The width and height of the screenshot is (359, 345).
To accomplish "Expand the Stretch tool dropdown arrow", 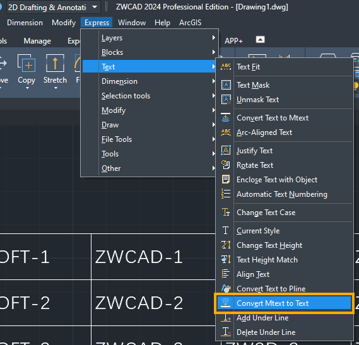I will click(x=56, y=88).
